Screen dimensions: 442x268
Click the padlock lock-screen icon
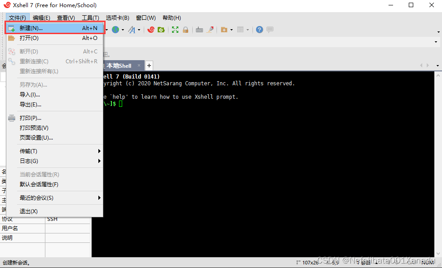tap(186, 30)
